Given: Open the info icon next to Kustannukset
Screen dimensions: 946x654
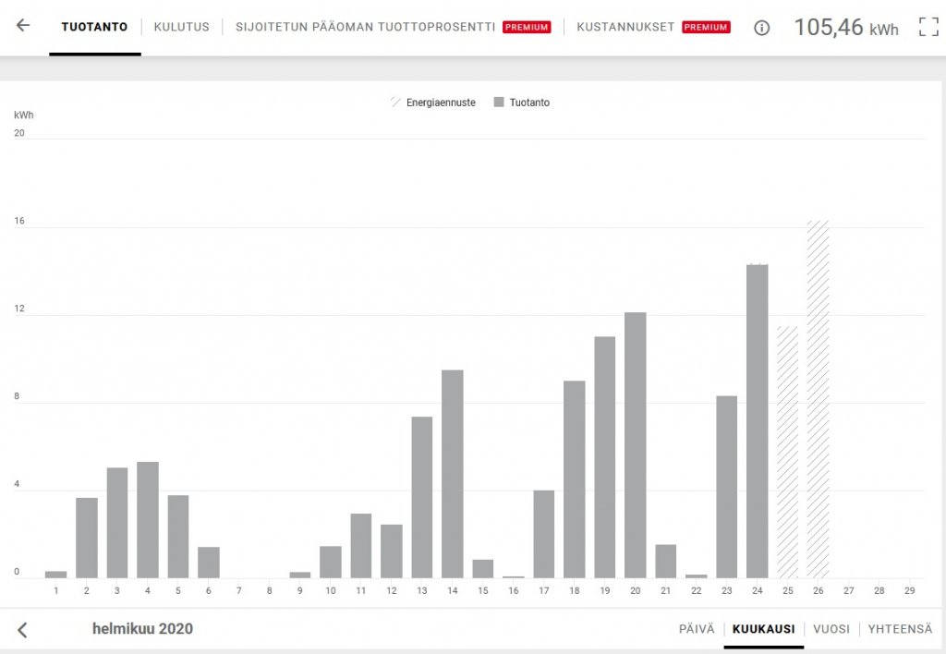Looking at the screenshot, I should coord(761,28).
